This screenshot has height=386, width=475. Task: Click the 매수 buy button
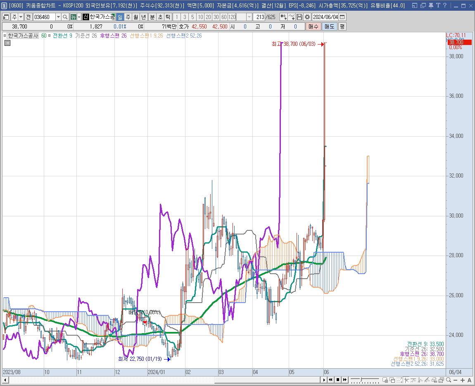[x=313, y=27]
